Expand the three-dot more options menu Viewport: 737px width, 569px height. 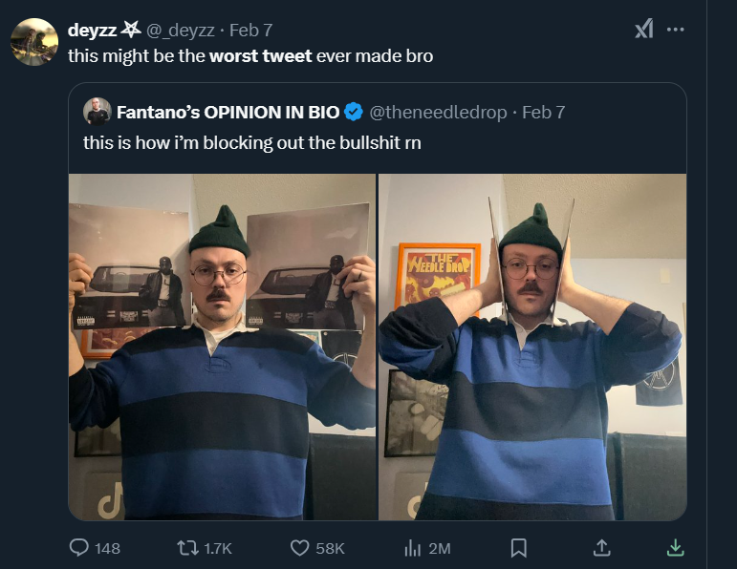(676, 30)
